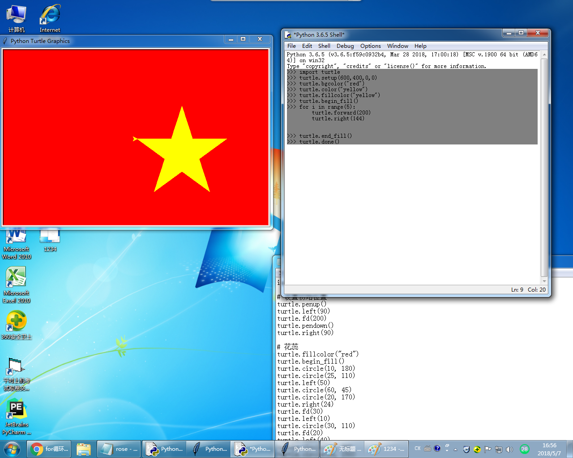Viewport: 573px width, 458px height.
Task: Switch to the *Pytho... IDLE taskbar item
Action: (x=253, y=449)
